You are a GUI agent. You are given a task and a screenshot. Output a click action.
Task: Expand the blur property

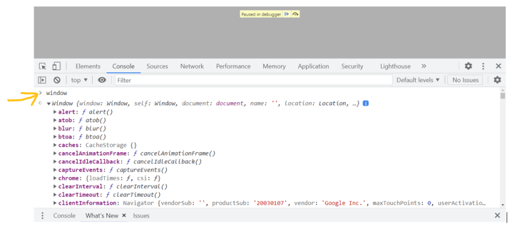55,128
